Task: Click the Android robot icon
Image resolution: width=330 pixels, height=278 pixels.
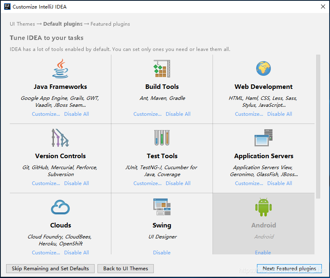Action: pyautogui.click(x=263, y=207)
